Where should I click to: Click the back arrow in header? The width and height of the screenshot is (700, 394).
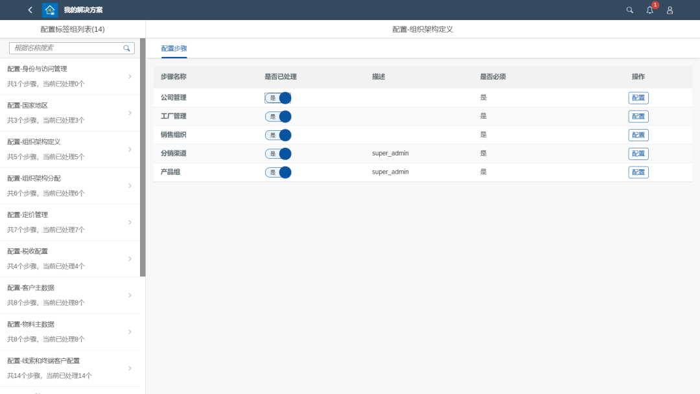[x=30, y=10]
